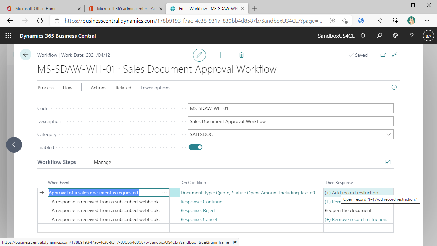Switch to the Flow menu

point(67,88)
